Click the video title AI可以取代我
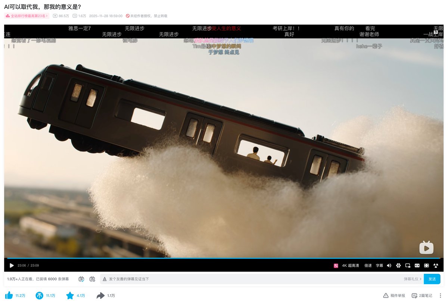 [43, 7]
